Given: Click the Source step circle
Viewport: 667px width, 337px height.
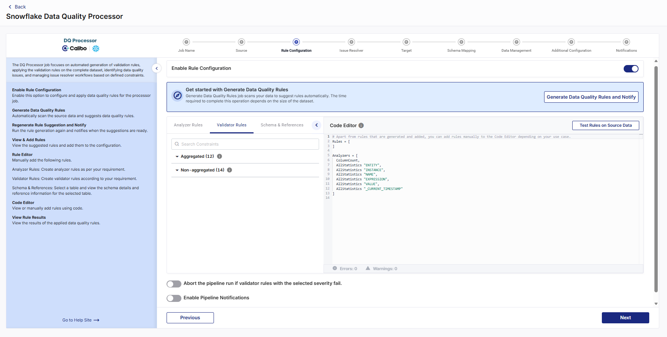Looking at the screenshot, I should point(241,42).
